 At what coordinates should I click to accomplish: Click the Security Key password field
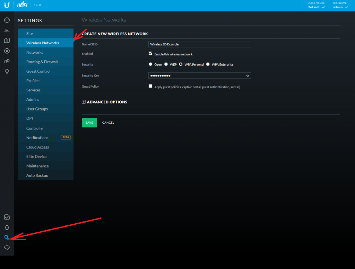click(x=199, y=75)
